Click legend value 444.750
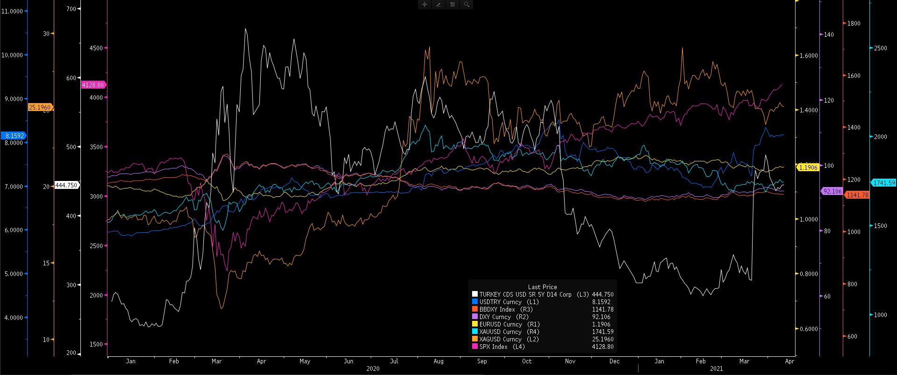Screen dimensions: 897x375 click(603, 294)
